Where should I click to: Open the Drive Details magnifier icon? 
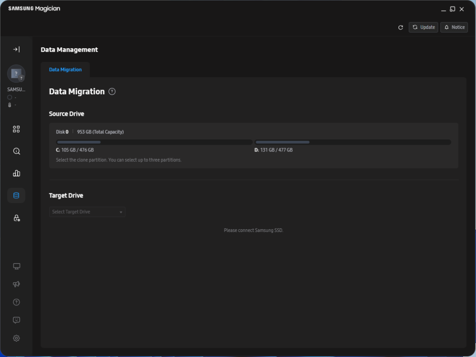[x=16, y=151]
